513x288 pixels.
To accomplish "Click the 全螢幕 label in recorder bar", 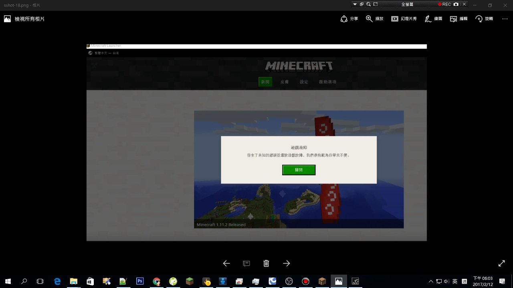I will tap(407, 4).
